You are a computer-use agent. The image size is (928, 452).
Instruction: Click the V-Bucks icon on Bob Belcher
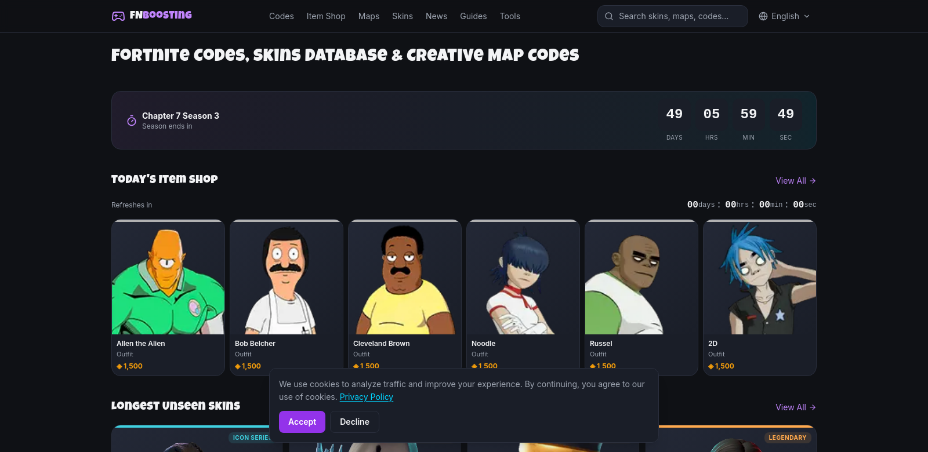tap(238, 366)
